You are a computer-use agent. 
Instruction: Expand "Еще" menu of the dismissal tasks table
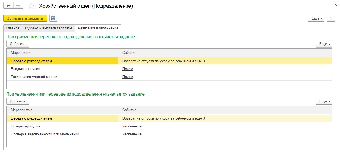pos(324,101)
